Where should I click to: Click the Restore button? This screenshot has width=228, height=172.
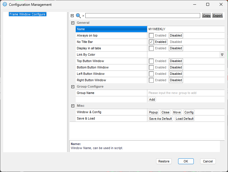pos(164,161)
